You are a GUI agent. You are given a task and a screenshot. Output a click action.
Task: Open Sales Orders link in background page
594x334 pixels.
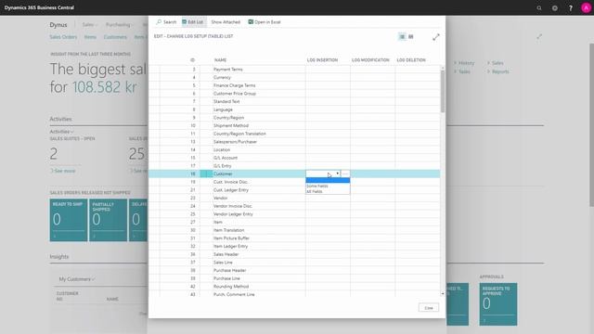(x=63, y=37)
